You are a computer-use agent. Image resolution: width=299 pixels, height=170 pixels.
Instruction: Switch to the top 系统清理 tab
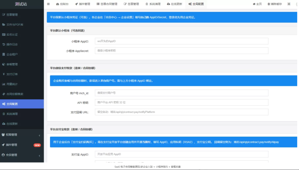(153, 4)
